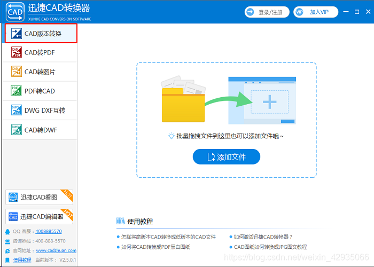This screenshot has width=374, height=267.
Task: Click the 使用教程 book icon at bottom left
Action: [7, 260]
